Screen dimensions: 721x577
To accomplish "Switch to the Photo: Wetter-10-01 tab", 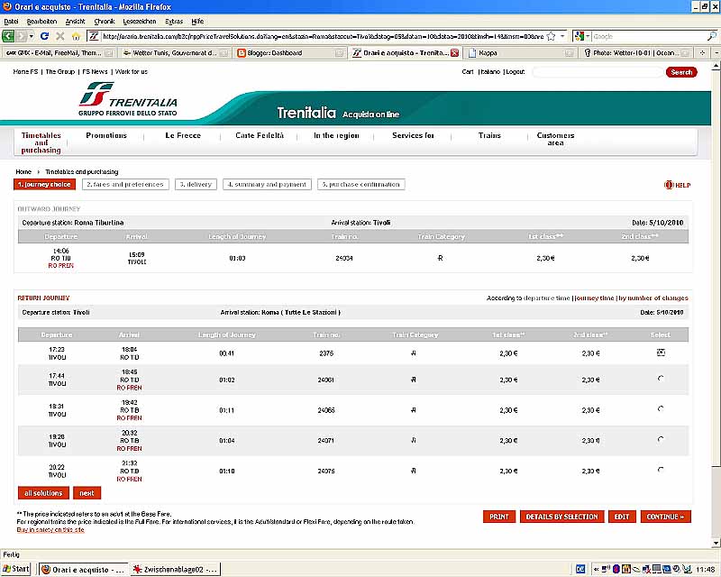I will (635, 53).
